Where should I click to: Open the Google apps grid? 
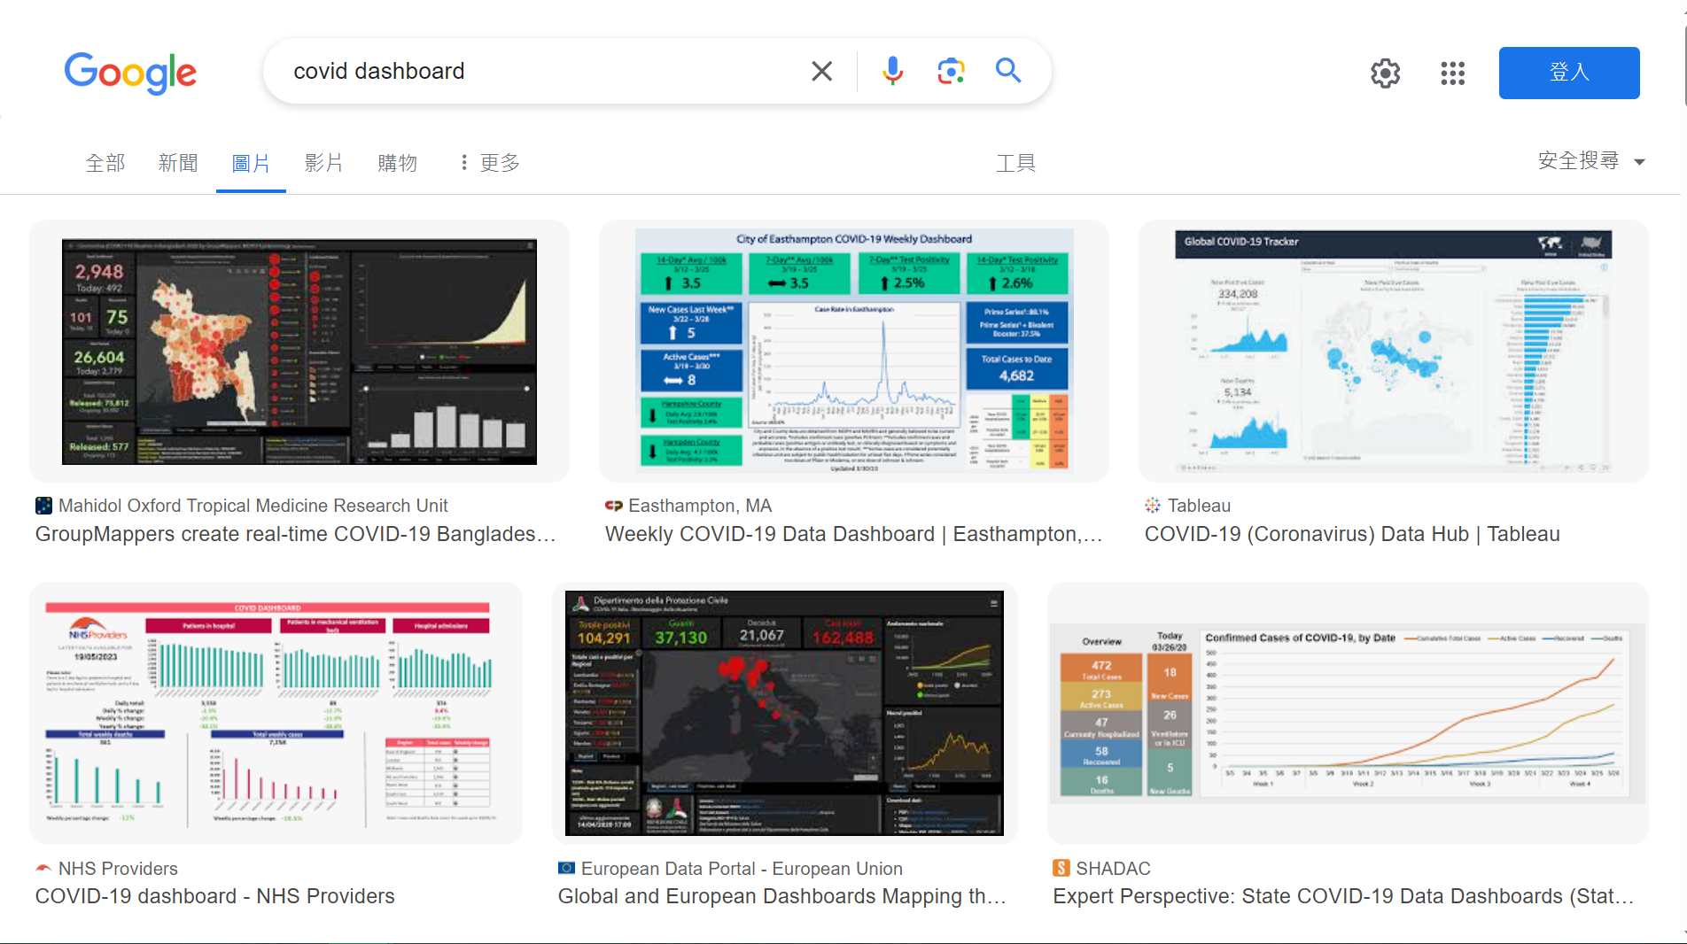1452,73
